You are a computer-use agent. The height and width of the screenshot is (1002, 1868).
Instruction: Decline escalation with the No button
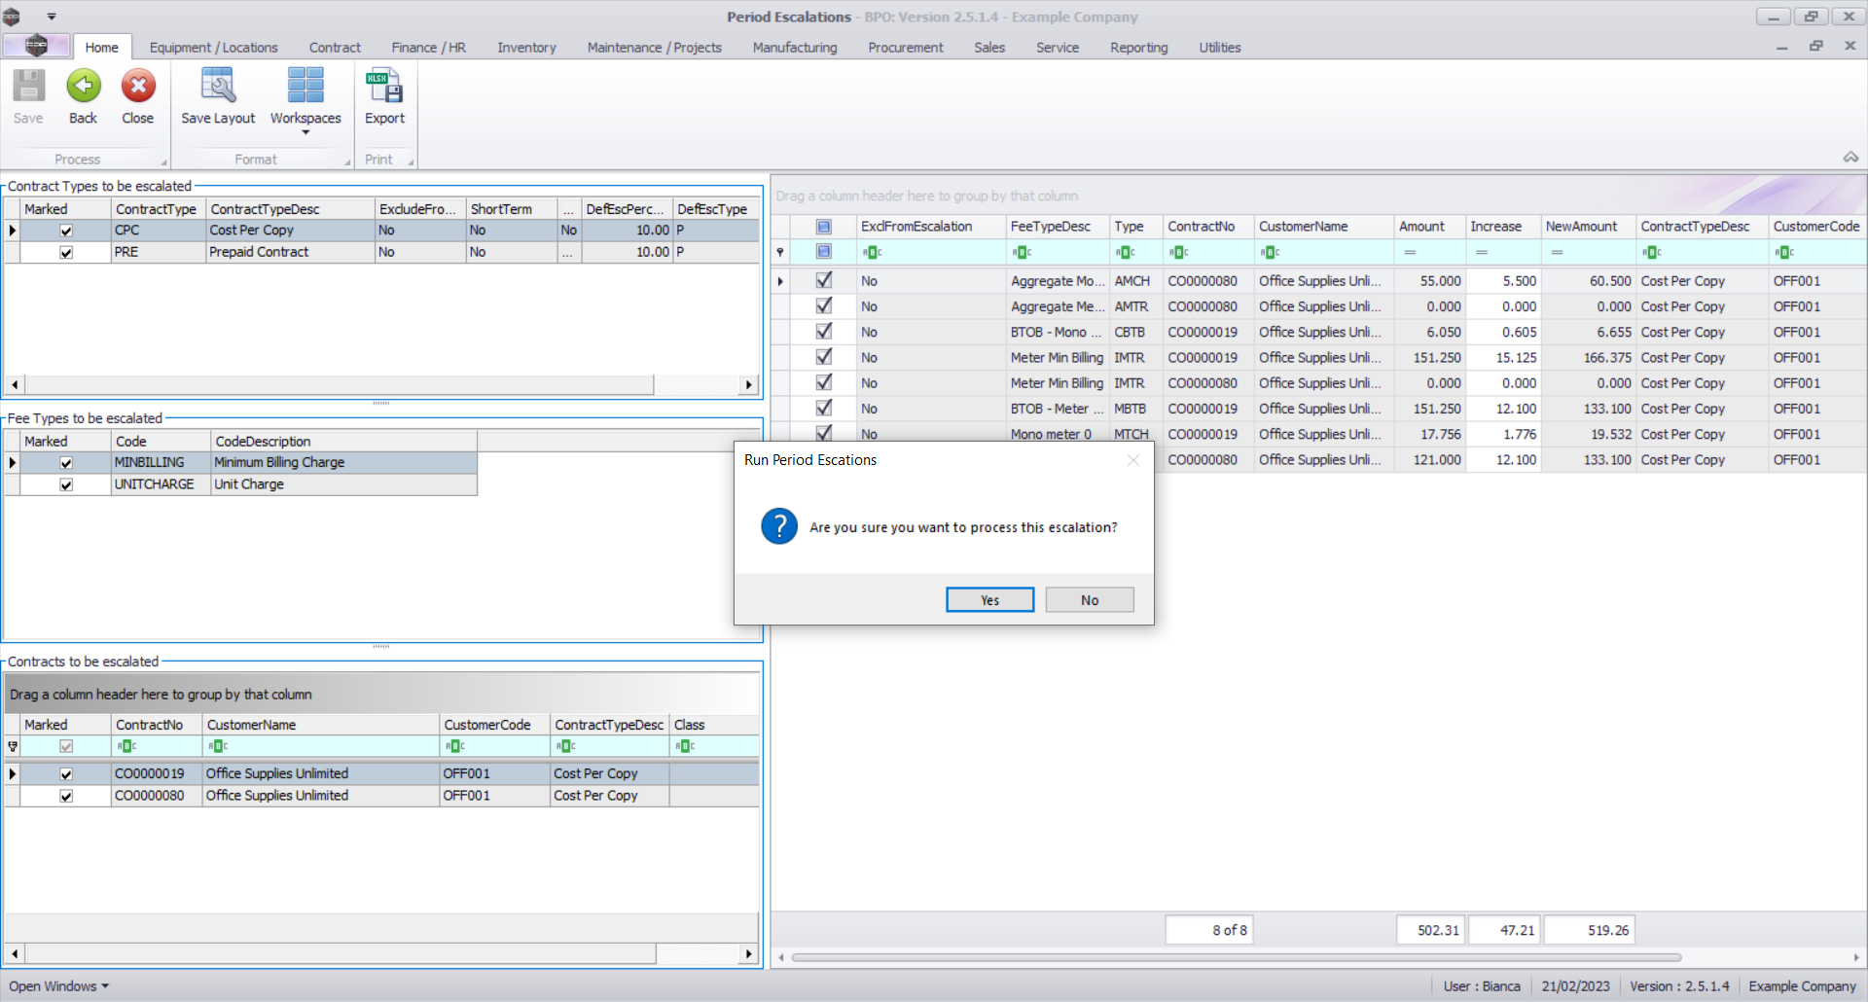click(1090, 600)
